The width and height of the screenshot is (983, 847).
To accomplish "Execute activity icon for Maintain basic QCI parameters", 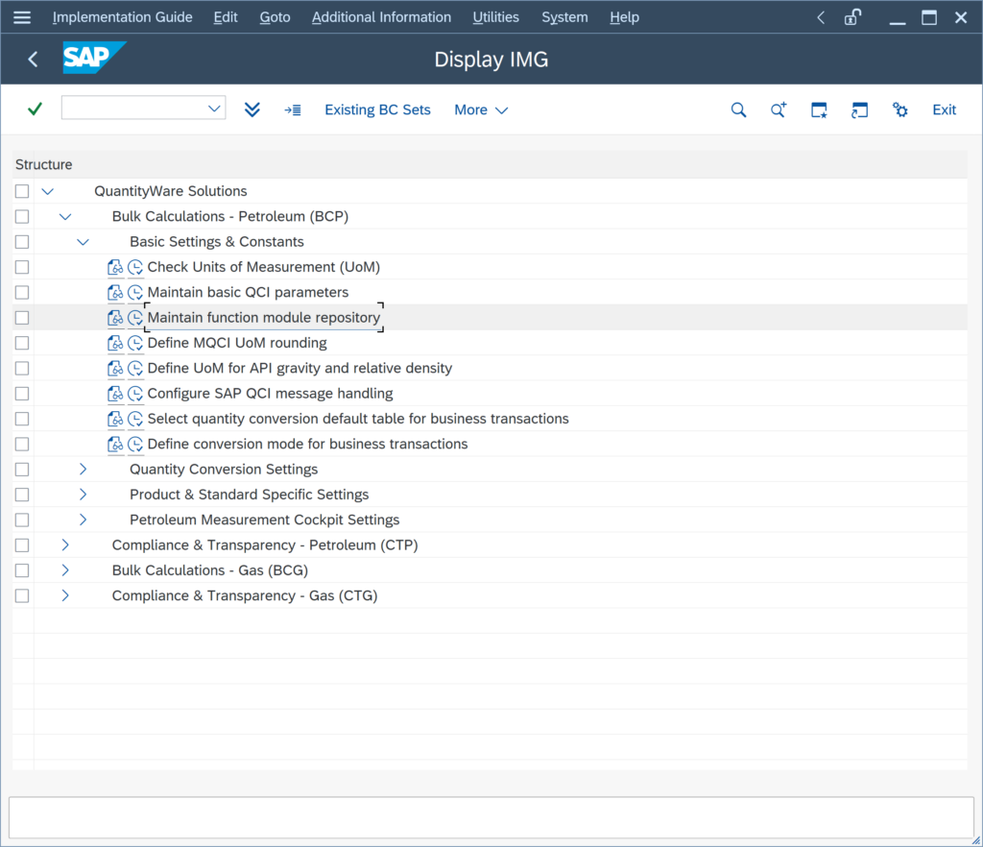I will [x=135, y=292].
